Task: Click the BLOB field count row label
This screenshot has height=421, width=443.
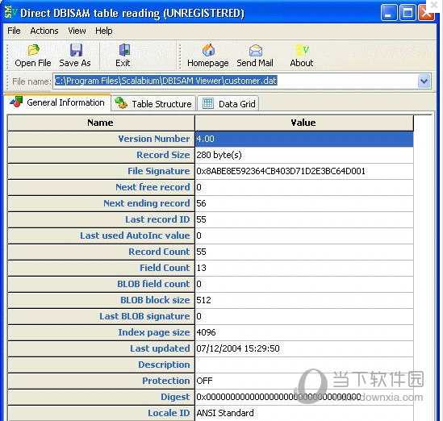Action: pos(101,284)
